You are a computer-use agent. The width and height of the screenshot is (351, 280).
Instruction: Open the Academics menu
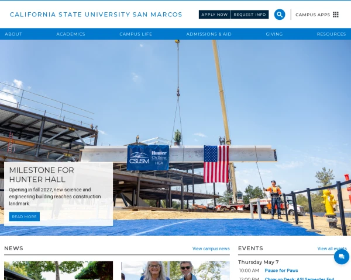71,34
